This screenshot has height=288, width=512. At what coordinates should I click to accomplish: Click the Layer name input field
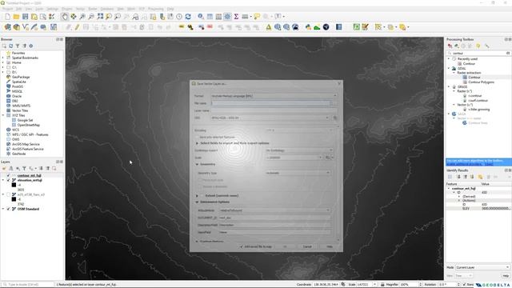274,110
